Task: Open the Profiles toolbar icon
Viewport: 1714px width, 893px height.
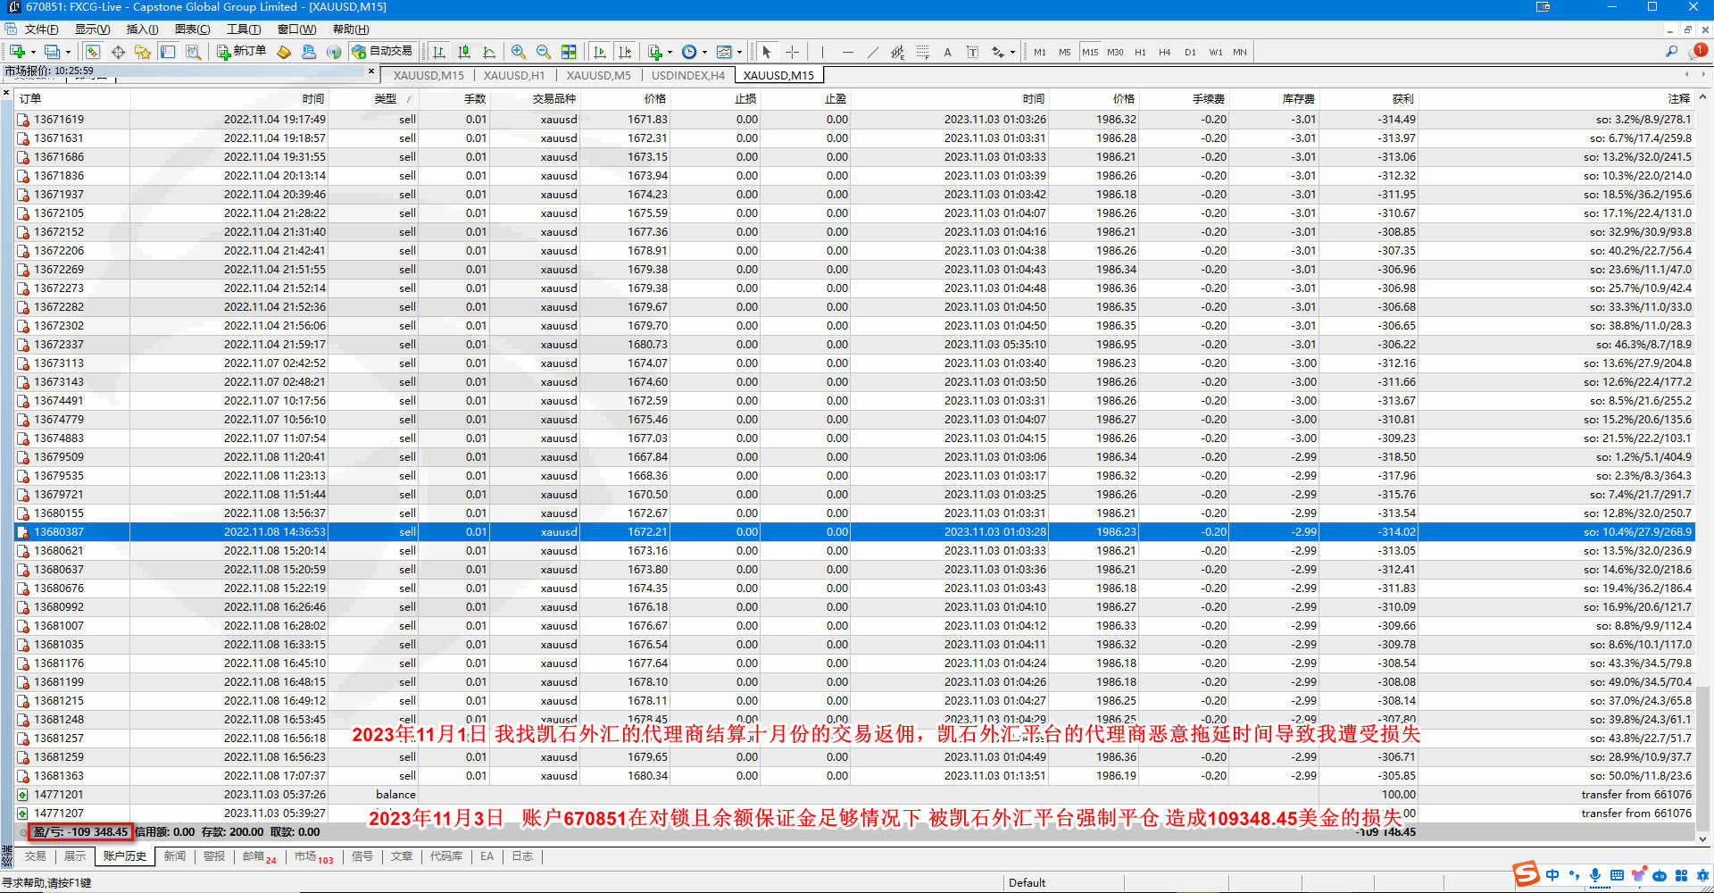Action: point(53,52)
